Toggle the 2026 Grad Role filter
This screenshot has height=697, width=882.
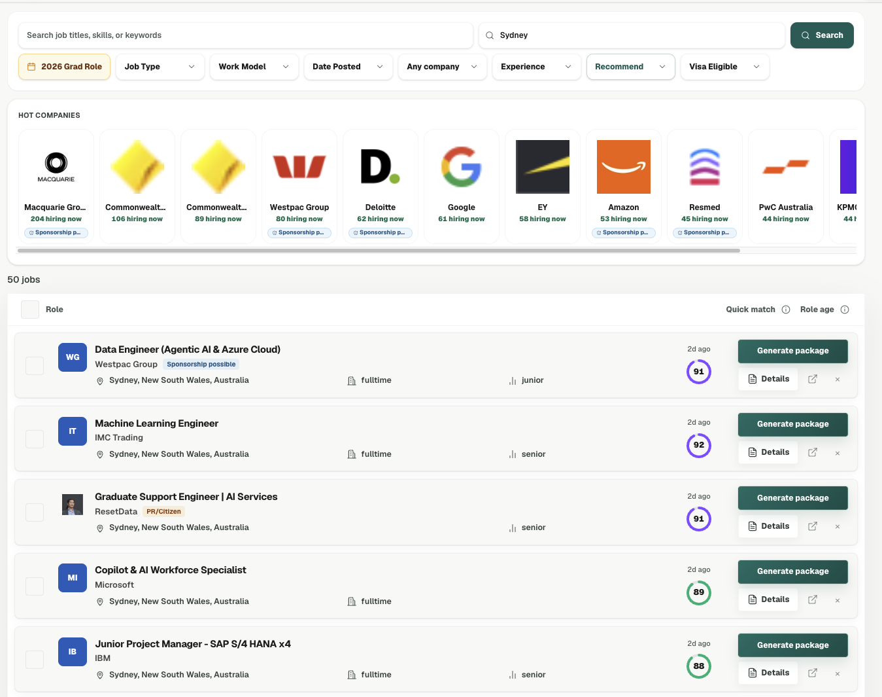point(64,67)
